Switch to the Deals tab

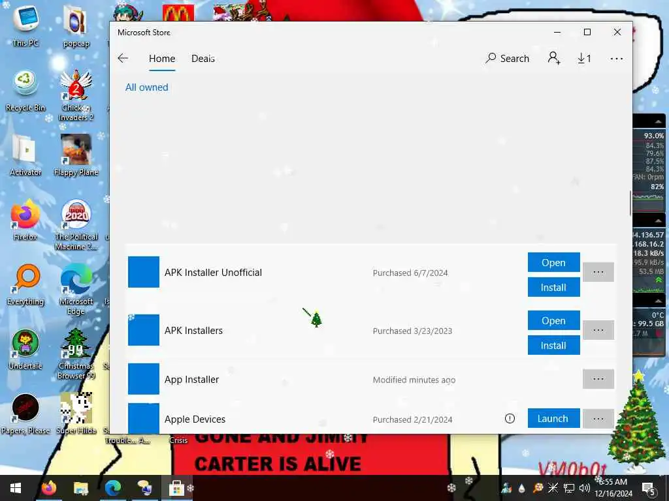coord(203,59)
